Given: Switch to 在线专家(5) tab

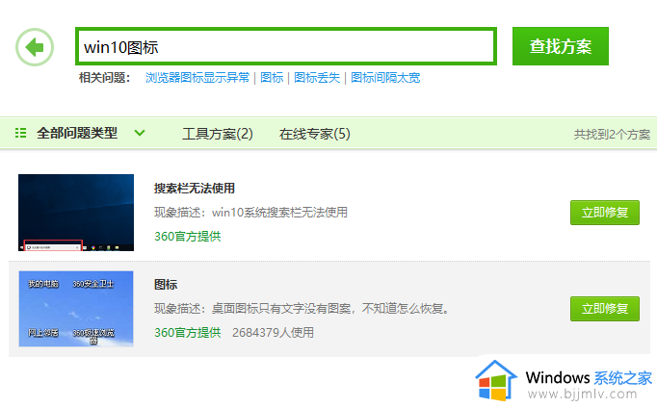Looking at the screenshot, I should [x=315, y=134].
